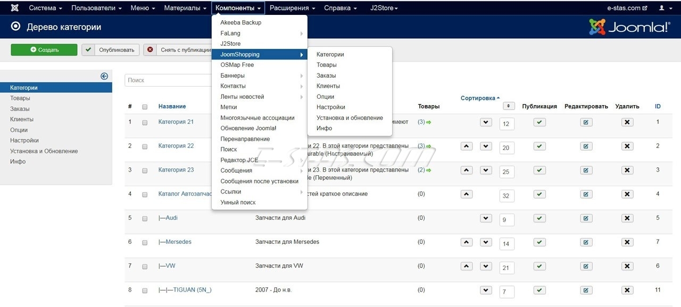Open Товары in the left sidebar
This screenshot has width=681, height=307.
tap(20, 98)
